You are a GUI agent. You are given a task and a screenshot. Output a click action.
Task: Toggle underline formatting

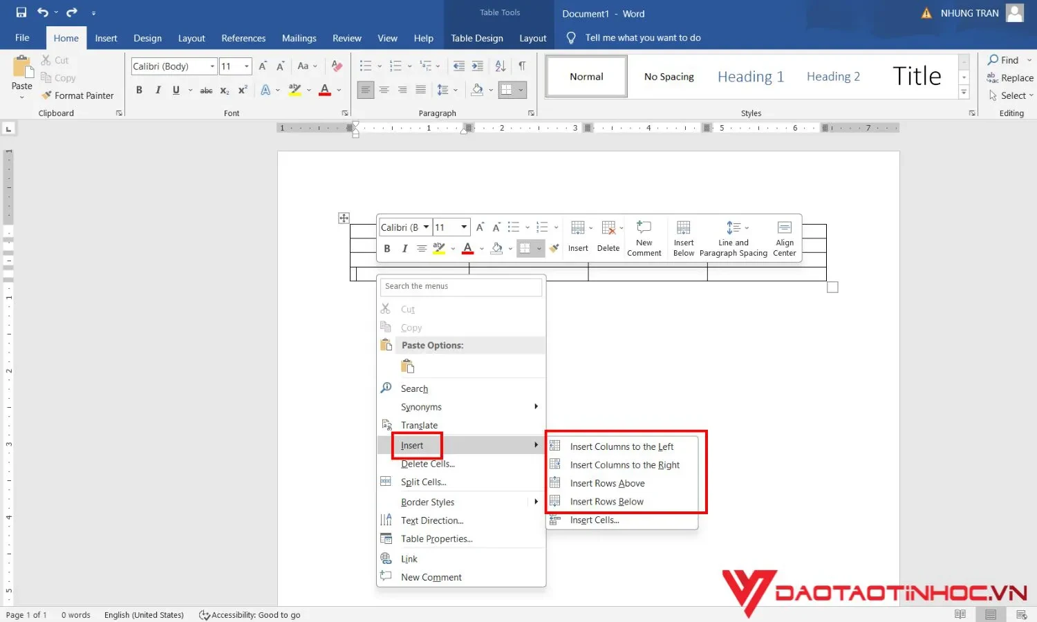coord(176,90)
